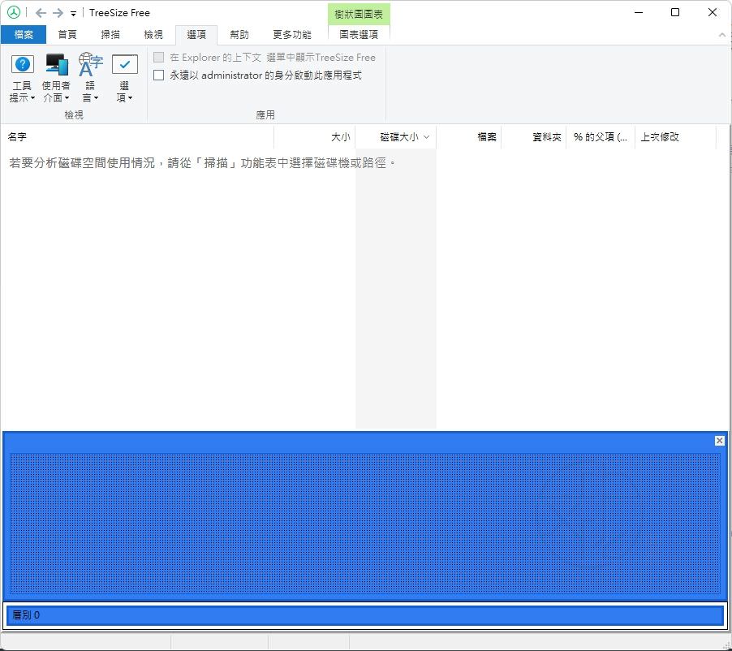The height and width of the screenshot is (651, 732).
Task: Go forward with the right arrow icon
Action: (x=58, y=13)
